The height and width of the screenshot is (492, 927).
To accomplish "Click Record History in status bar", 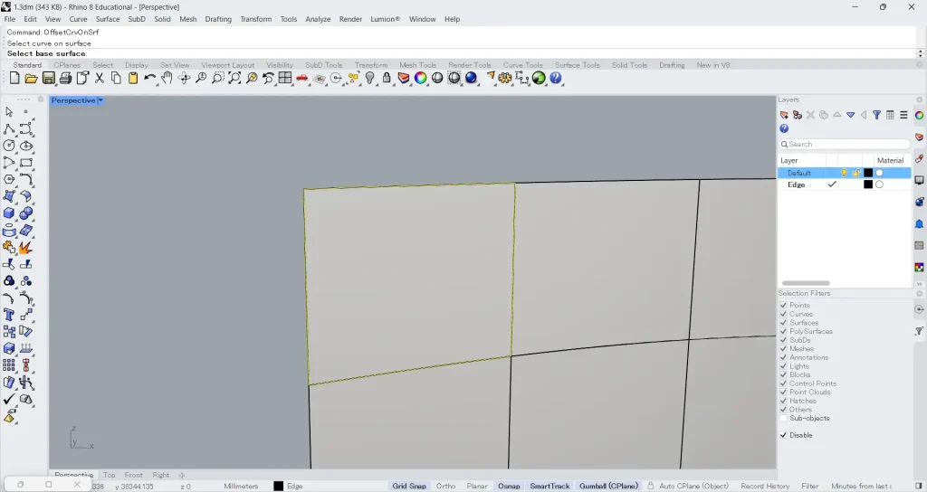I will click(x=765, y=486).
